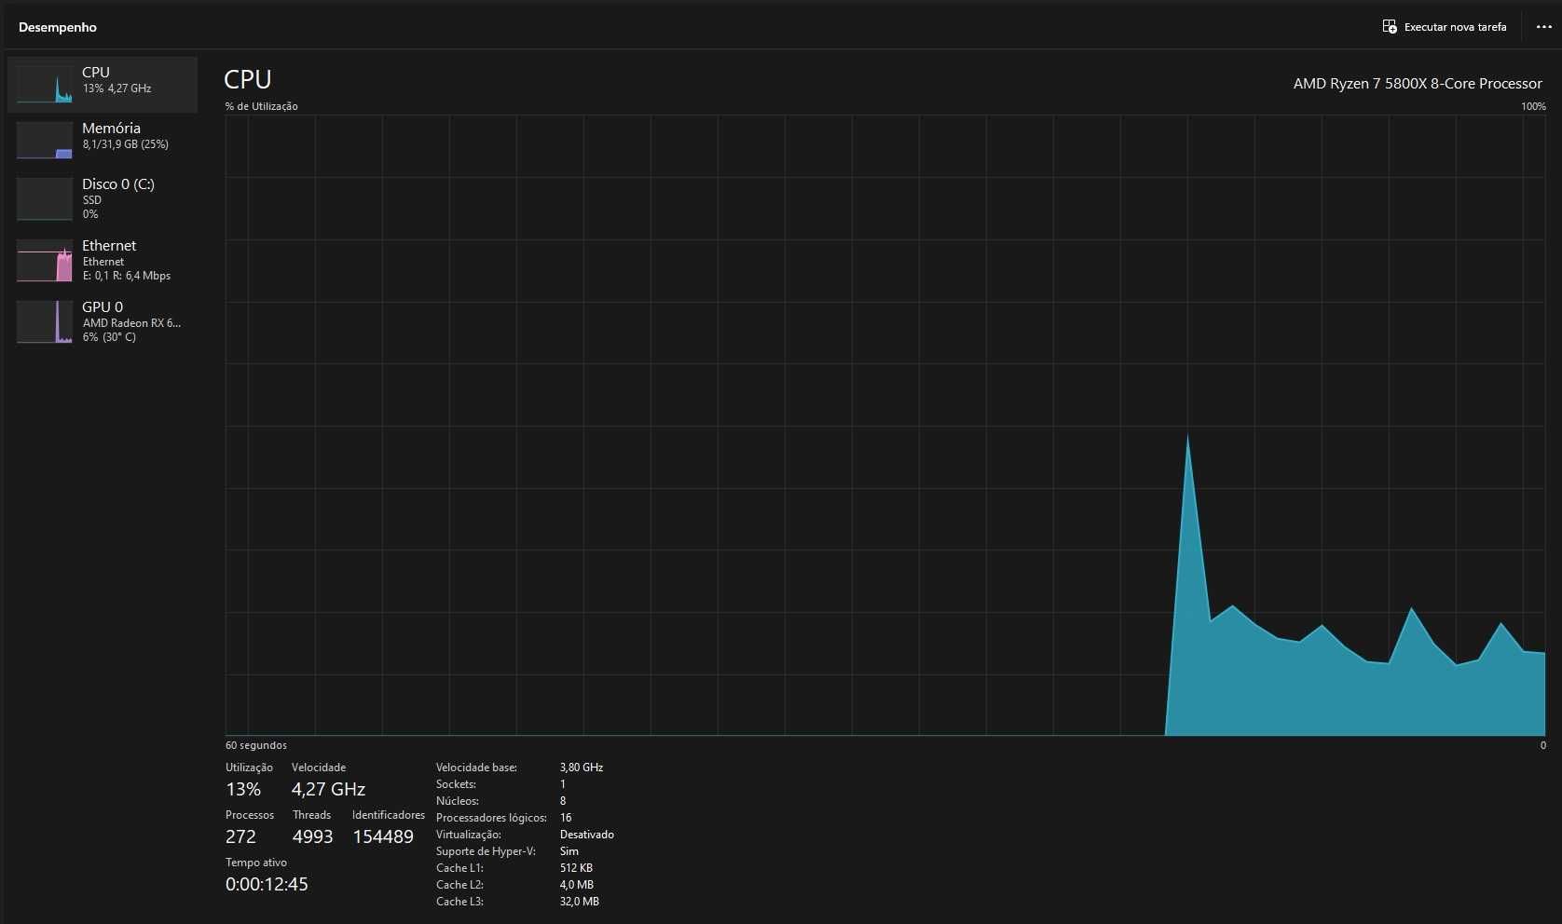The image size is (1562, 924).
Task: Click the Executar nova tarefa button text
Action: pyautogui.click(x=1455, y=27)
